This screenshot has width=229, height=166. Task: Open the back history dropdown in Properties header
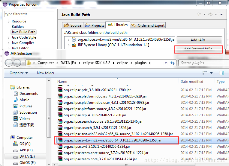[x=205, y=14]
